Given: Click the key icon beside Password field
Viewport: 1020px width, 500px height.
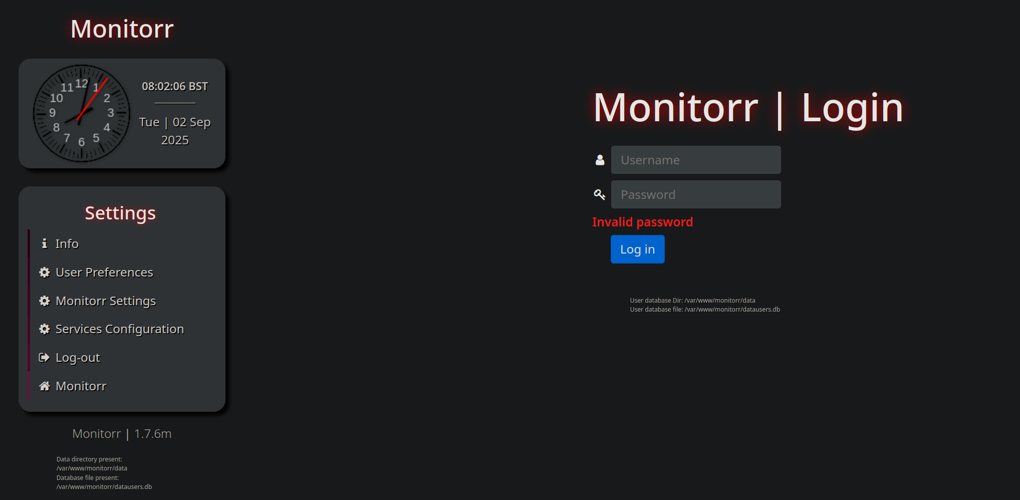Looking at the screenshot, I should 600,194.
